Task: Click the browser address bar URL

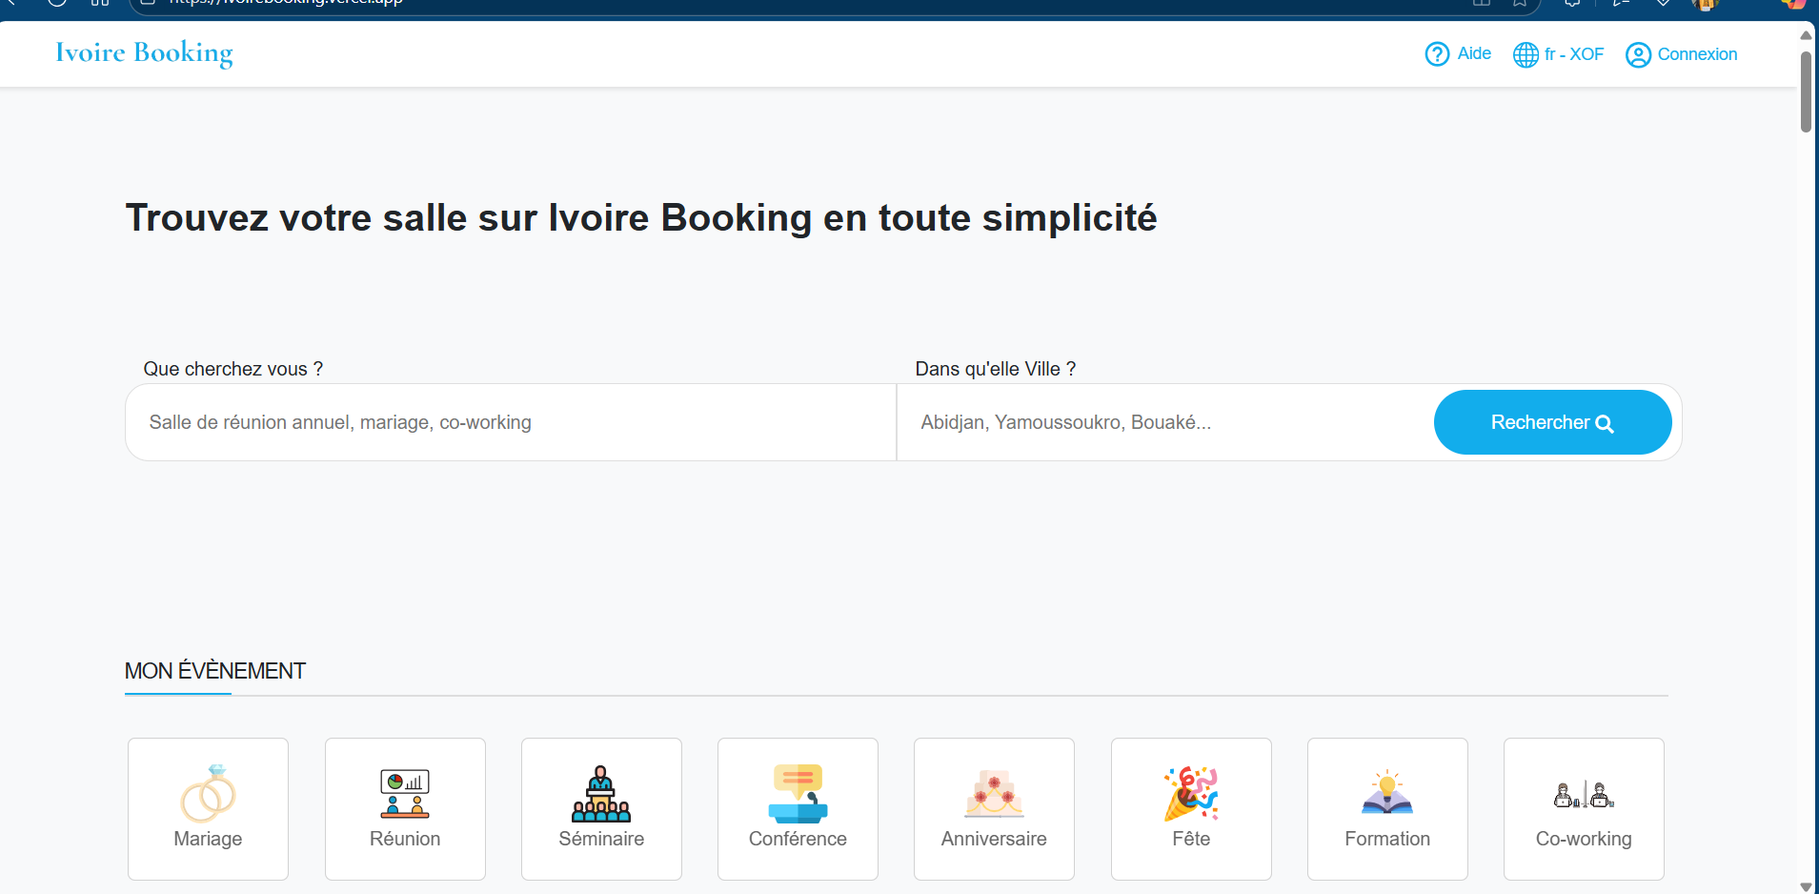Action: [x=286, y=3]
